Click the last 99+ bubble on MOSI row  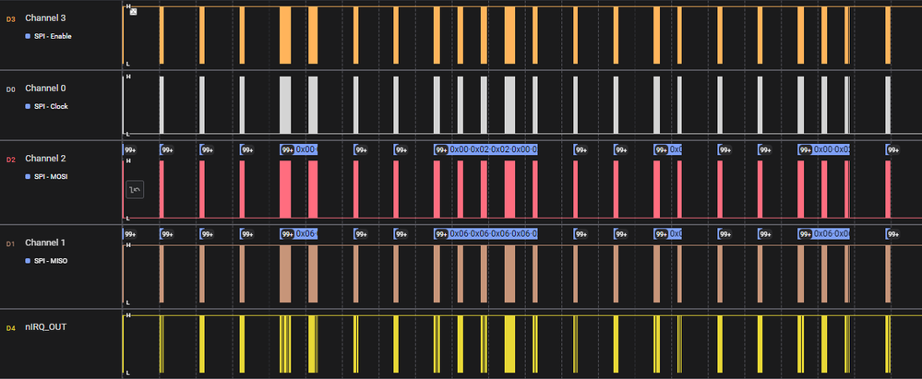pyautogui.click(x=893, y=149)
